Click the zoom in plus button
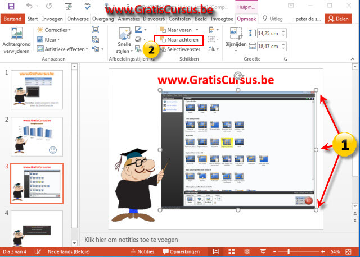Image resolution: width=360 pixels, height=257 pixels. (323, 252)
